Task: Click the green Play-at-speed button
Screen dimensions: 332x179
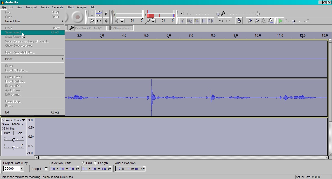Action: click(280, 21)
